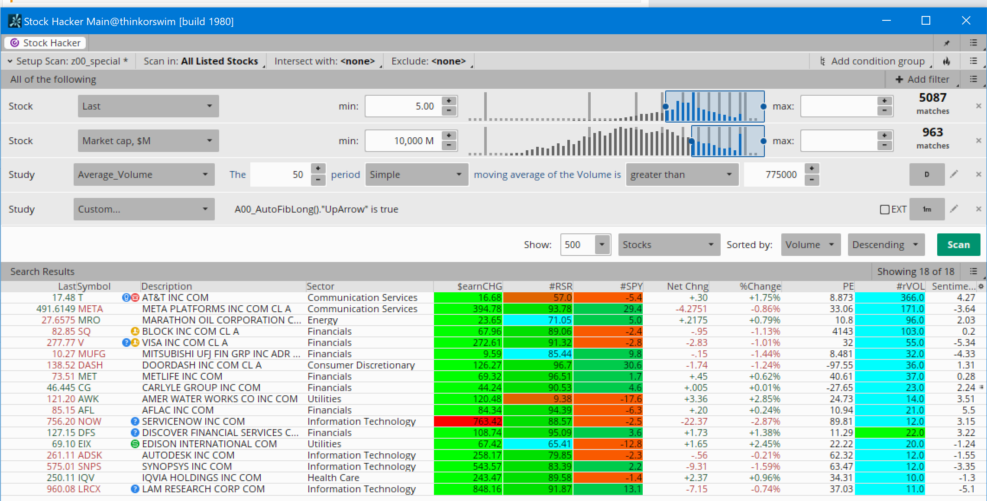Sort results by the Sector column header

(369, 286)
